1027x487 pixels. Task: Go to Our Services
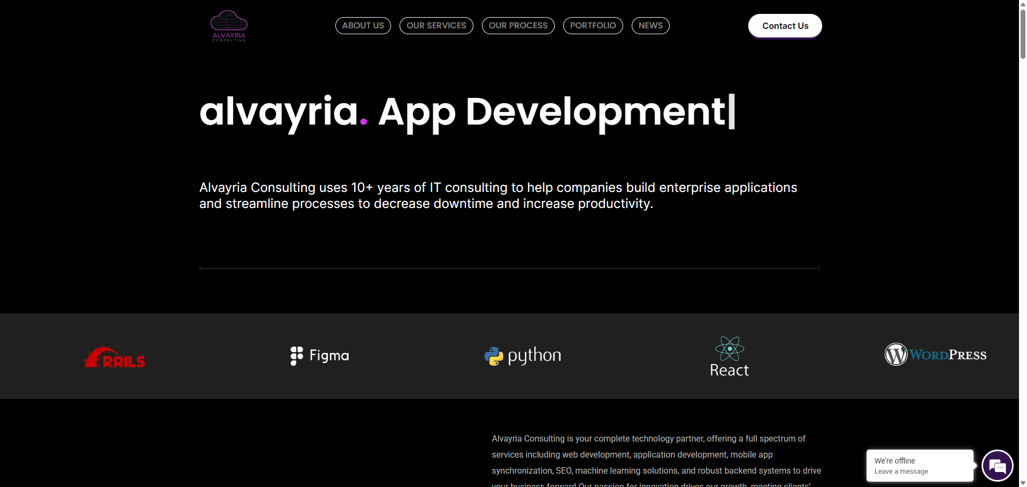436,26
